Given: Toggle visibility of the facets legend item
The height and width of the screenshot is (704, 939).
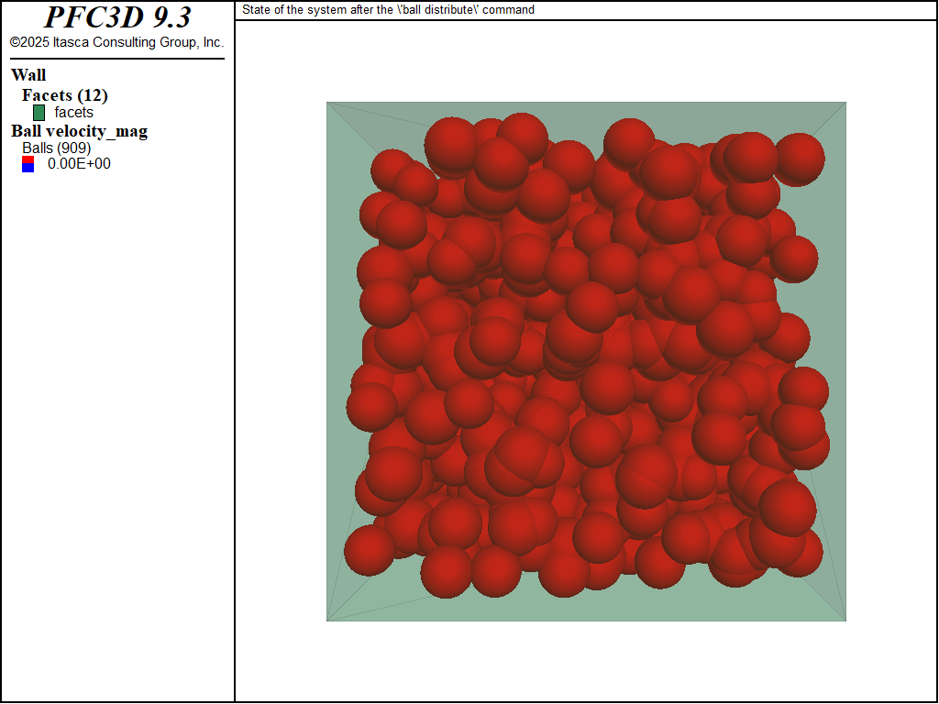Looking at the screenshot, I should pos(38,113).
